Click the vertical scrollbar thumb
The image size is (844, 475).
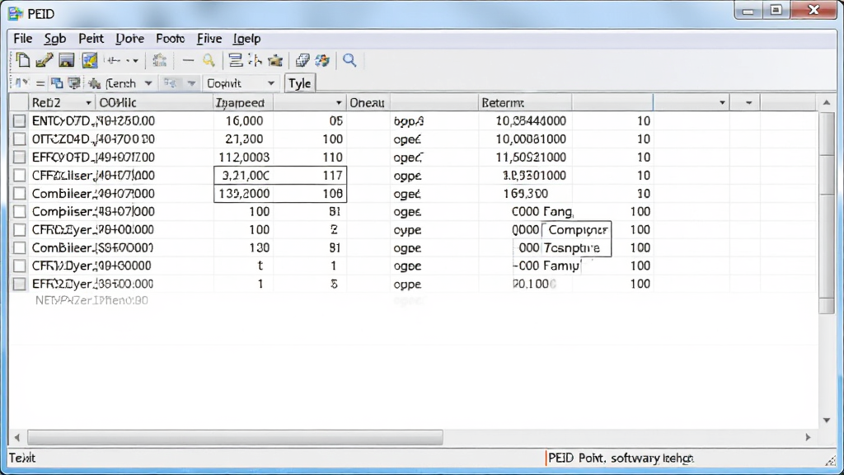[x=826, y=214]
